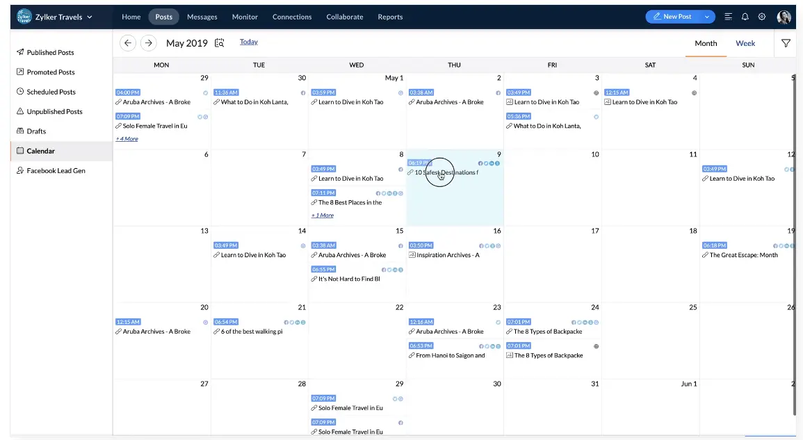Click your profile avatar picture
This screenshot has width=803, height=440.
784,16
